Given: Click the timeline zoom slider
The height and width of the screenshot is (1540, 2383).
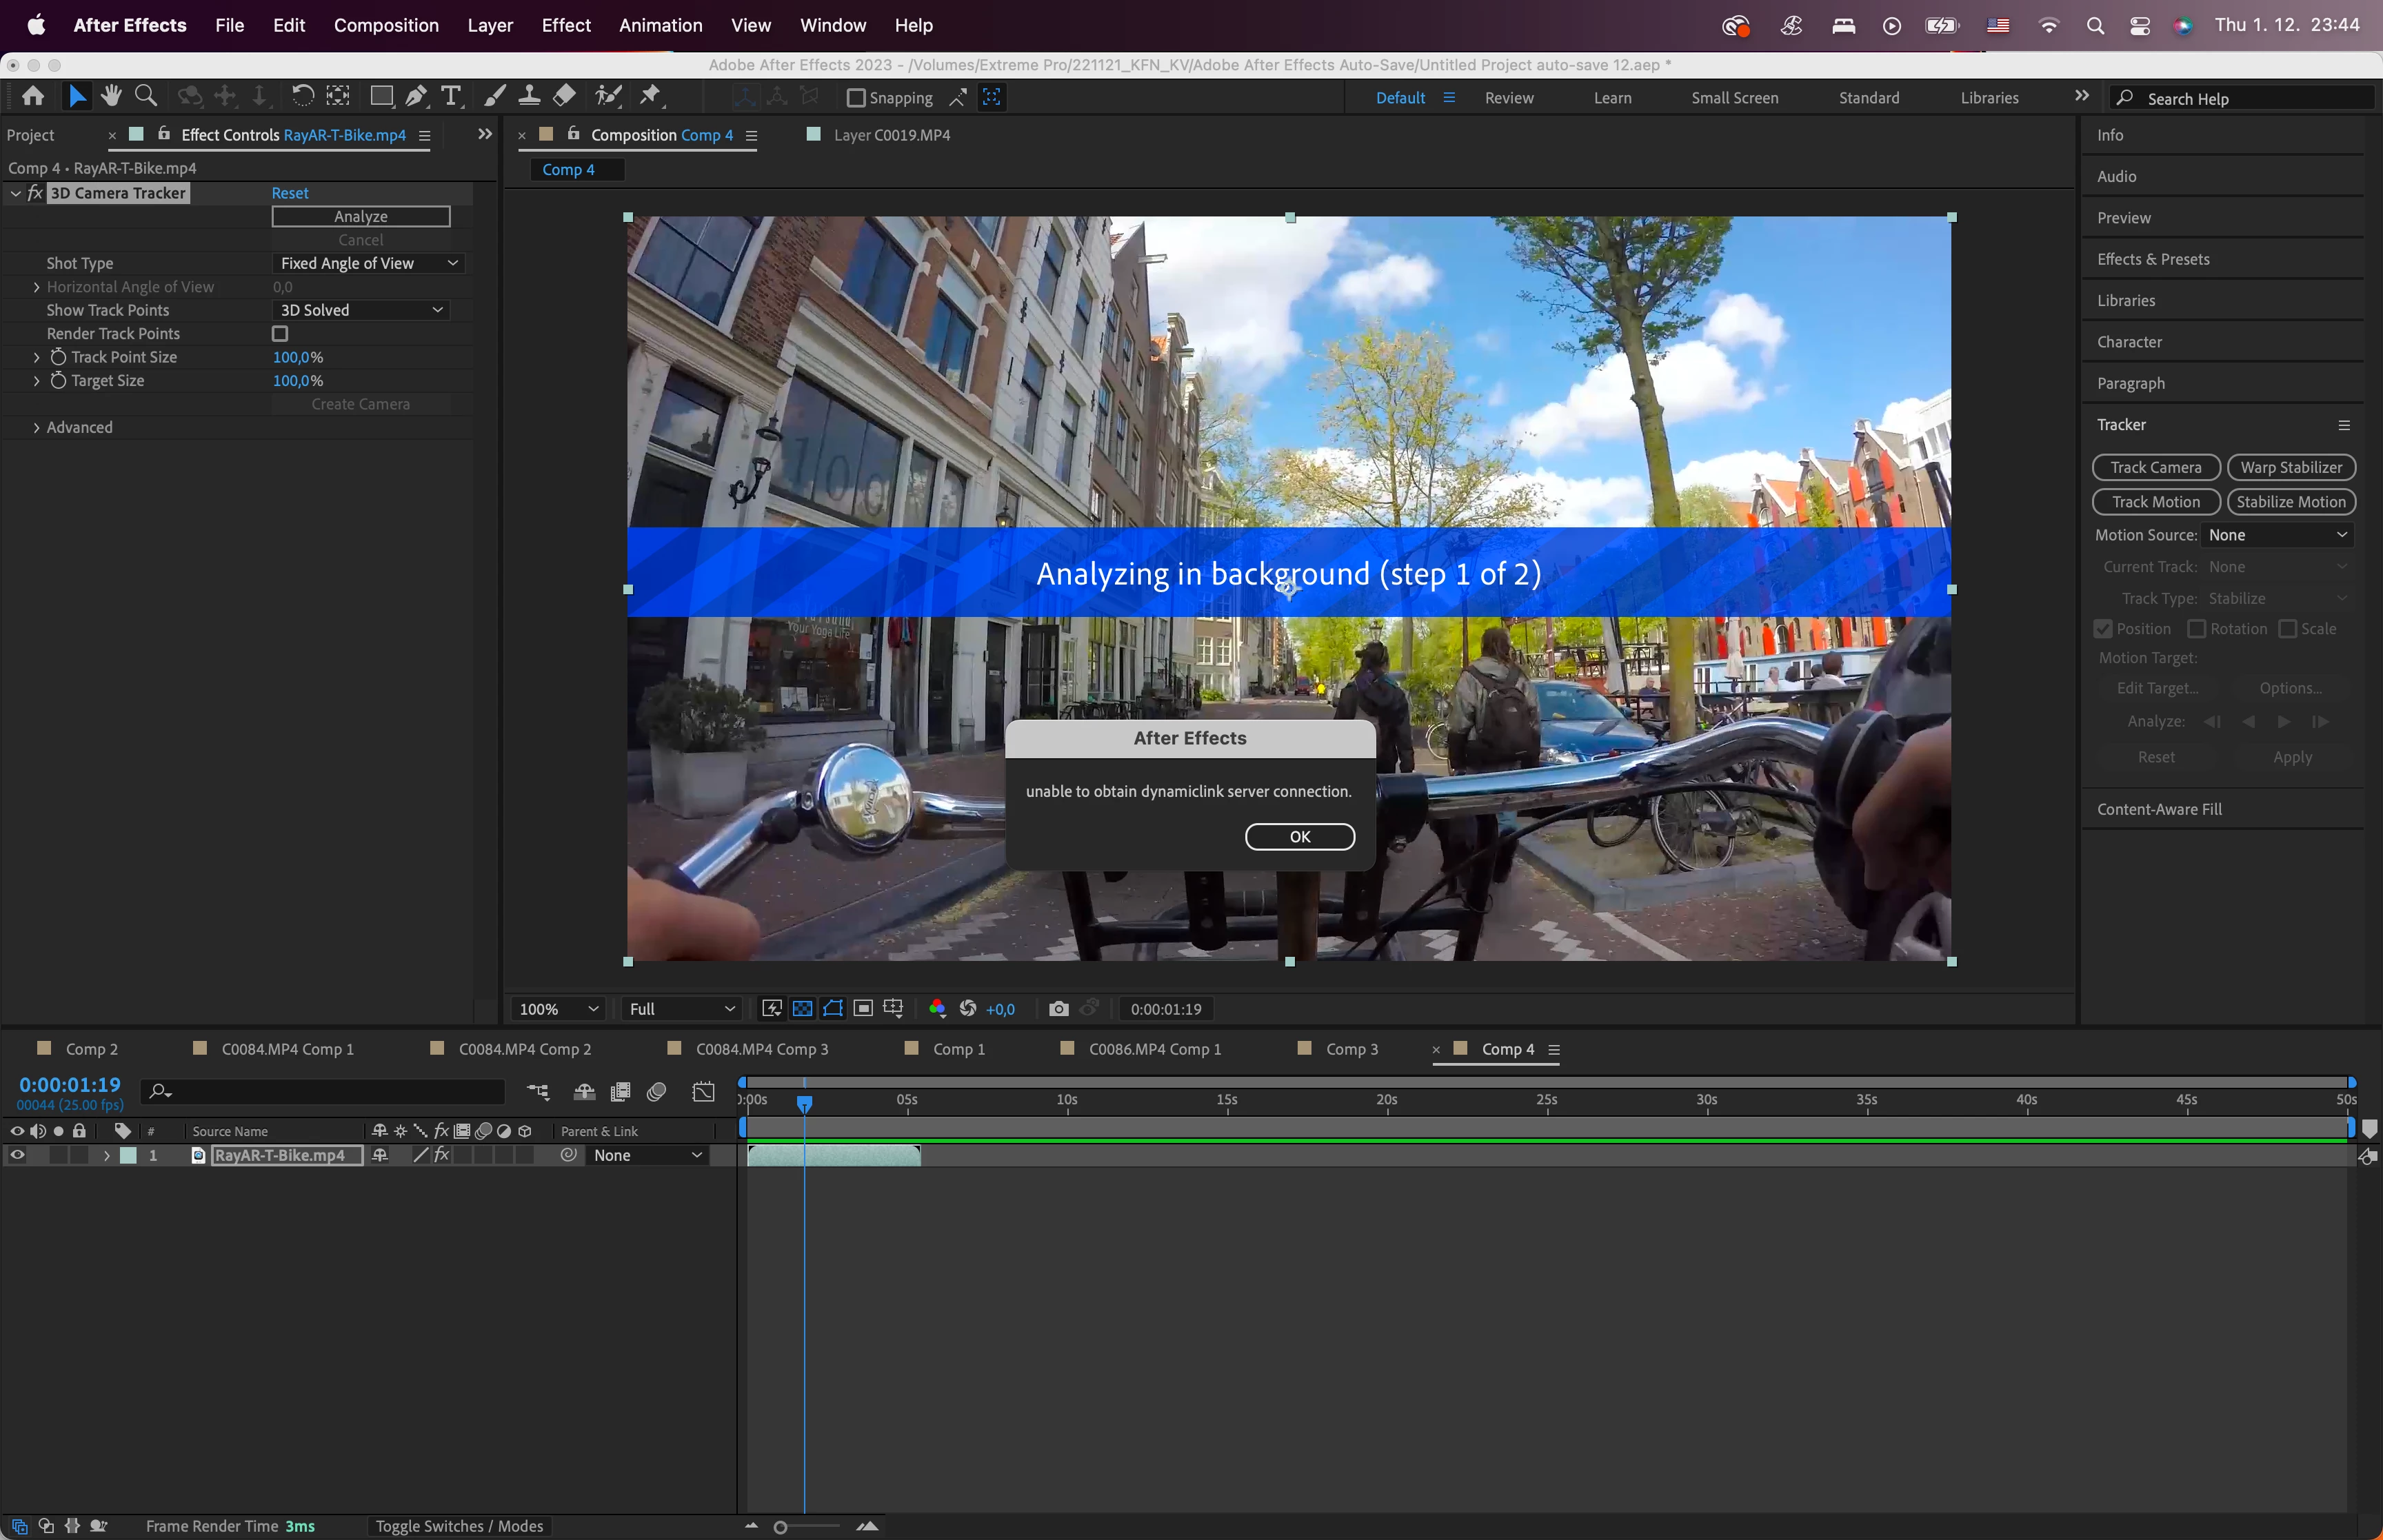Looking at the screenshot, I should click(781, 1527).
